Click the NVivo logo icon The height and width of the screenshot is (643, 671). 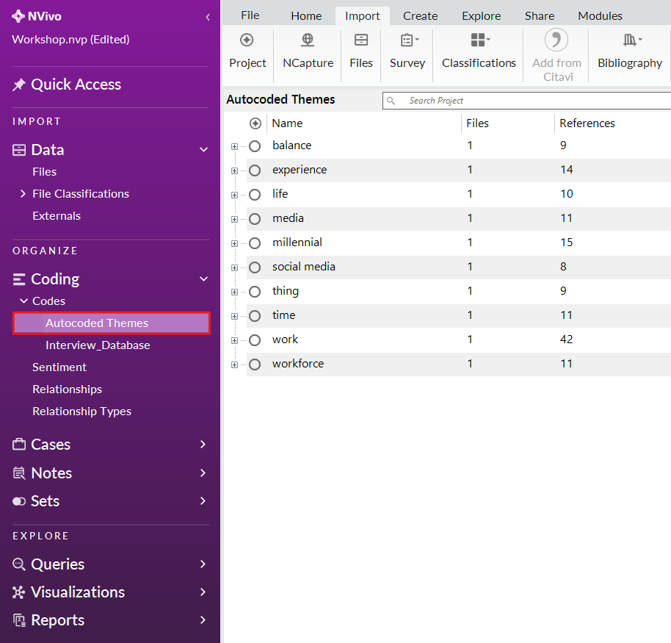pyautogui.click(x=18, y=16)
